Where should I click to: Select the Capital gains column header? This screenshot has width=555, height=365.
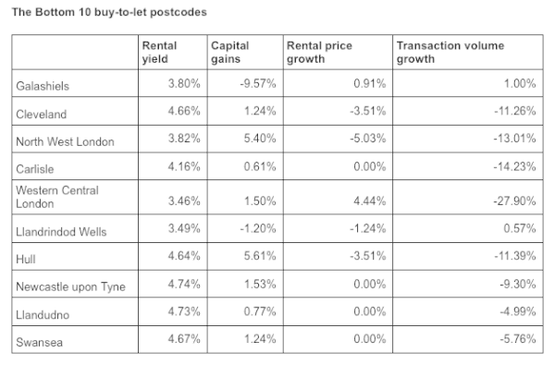tap(230, 52)
